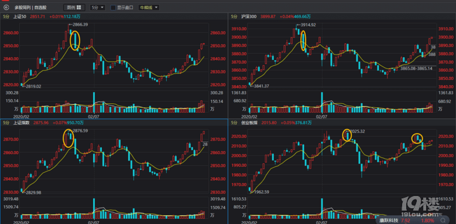Viewport: 456px width, 224px height.
Task: Click the 2866.39 high marker on the 上证50 chart
Action: 80,25
